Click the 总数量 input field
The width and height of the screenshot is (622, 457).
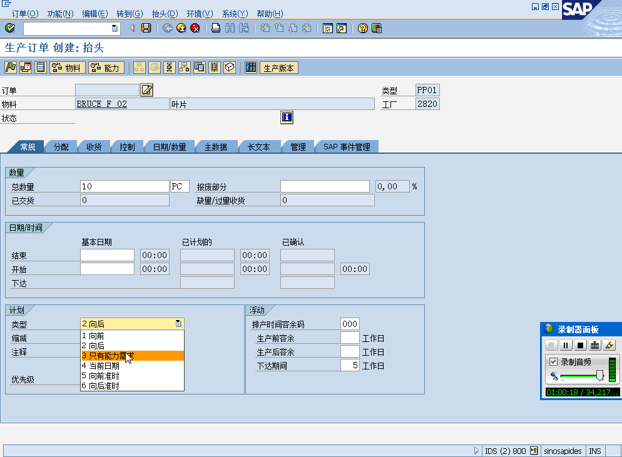[125, 186]
